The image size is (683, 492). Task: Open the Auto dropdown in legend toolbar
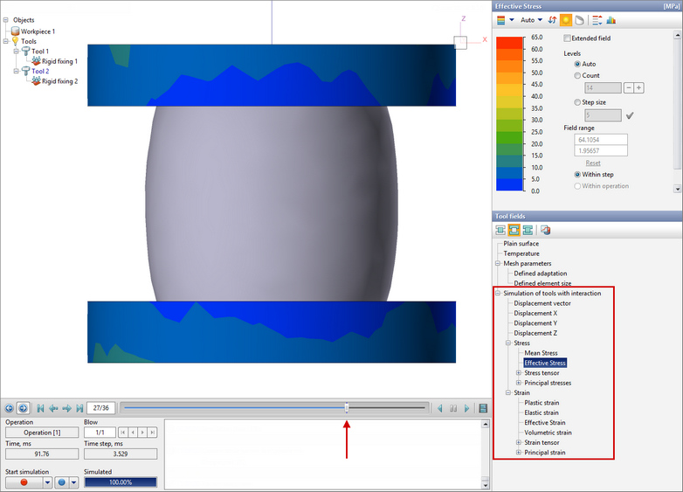[x=531, y=20]
